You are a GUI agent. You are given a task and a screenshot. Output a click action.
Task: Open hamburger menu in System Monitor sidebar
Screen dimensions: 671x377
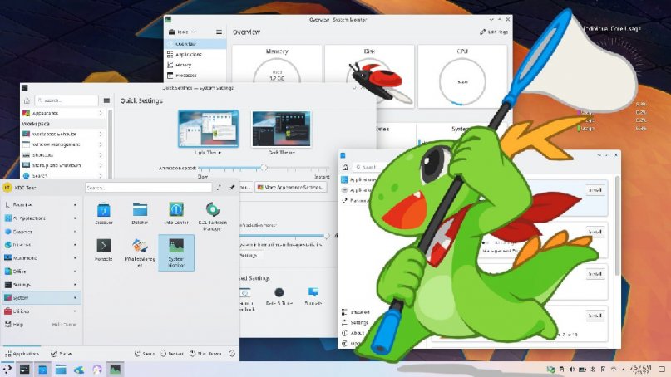[x=219, y=32]
